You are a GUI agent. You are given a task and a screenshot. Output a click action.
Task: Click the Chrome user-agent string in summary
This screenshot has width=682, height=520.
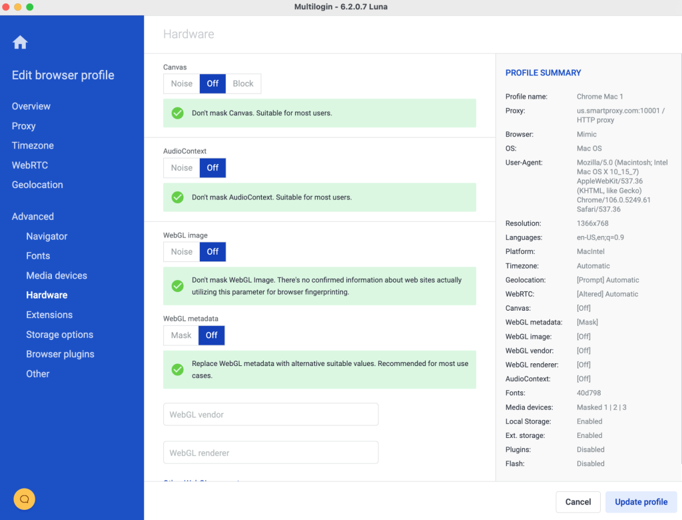[622, 186]
